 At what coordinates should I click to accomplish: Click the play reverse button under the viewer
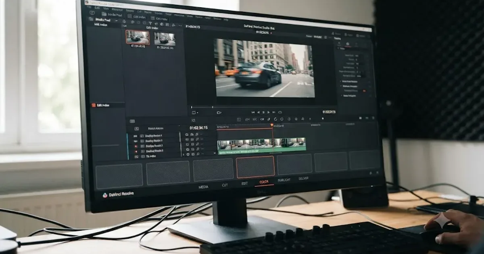tap(258, 112)
